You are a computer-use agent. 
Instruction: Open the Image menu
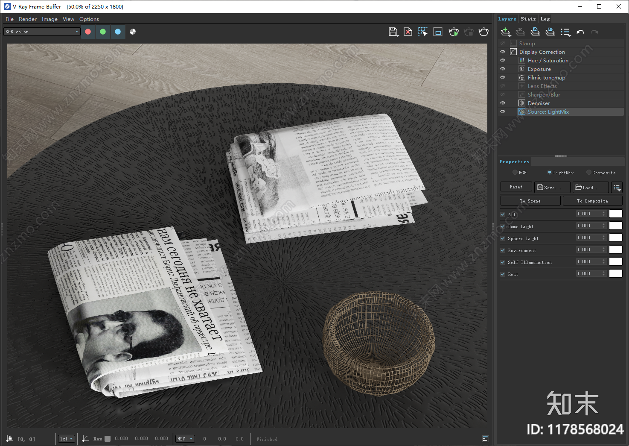coord(50,19)
